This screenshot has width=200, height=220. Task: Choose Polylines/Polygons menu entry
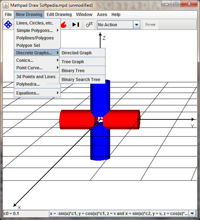(x=37, y=38)
